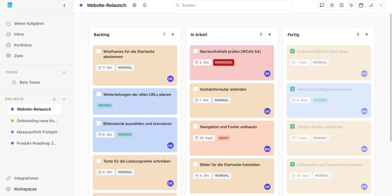
Task: Click the In Arbeit column title
Action: (x=199, y=35)
